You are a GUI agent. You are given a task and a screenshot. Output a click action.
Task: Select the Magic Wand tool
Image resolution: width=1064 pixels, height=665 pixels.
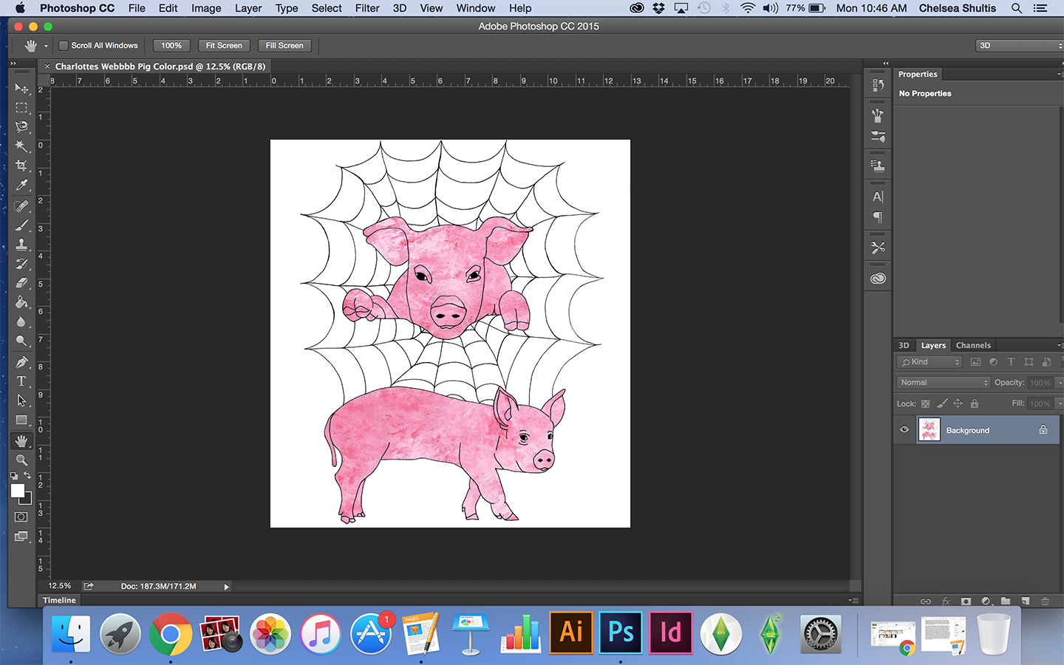click(21, 146)
